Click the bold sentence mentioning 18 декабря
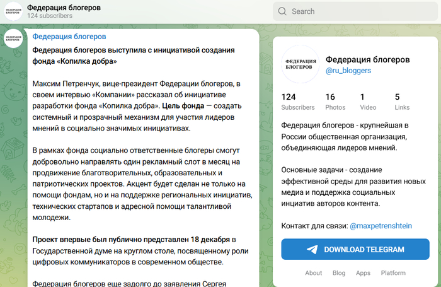 tap(131, 240)
